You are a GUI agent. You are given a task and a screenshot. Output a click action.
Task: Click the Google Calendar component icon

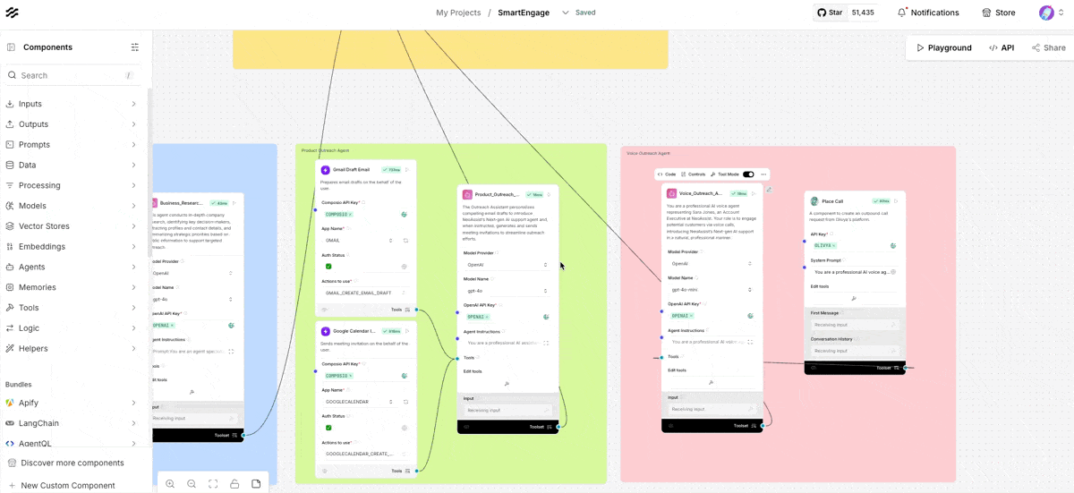325,331
